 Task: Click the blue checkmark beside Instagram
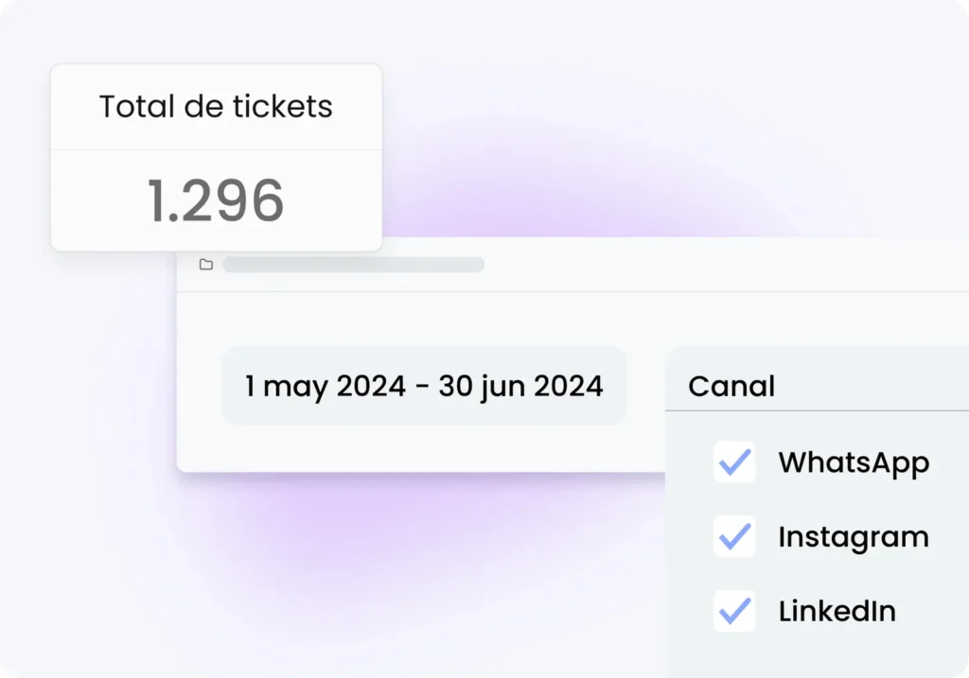click(x=734, y=537)
